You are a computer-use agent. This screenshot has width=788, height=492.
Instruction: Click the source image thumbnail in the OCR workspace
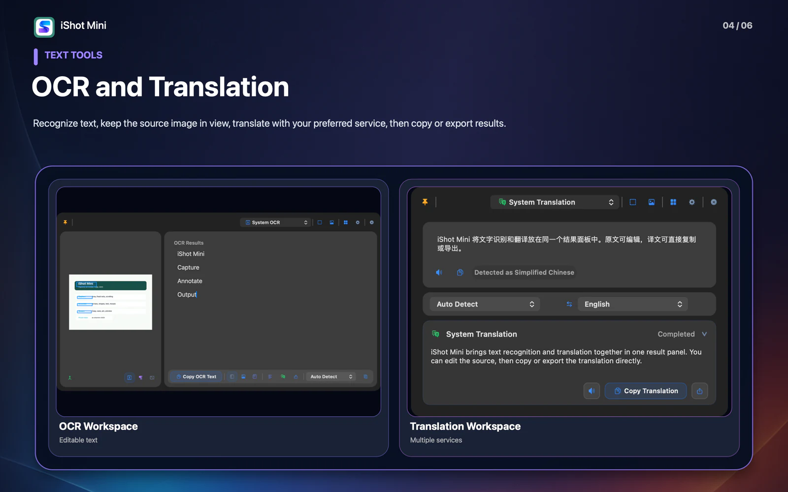[110, 302]
